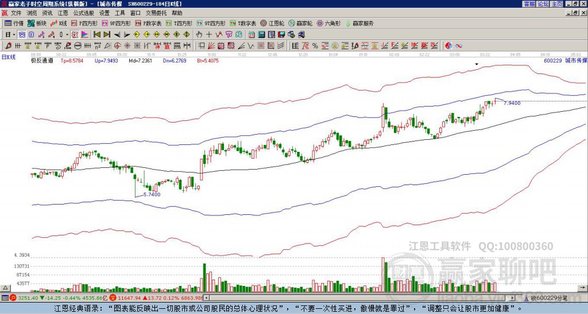This screenshot has width=588, height=314.
Task: Expand the candlestick style dropdown arrow
Action: [x=67, y=34]
